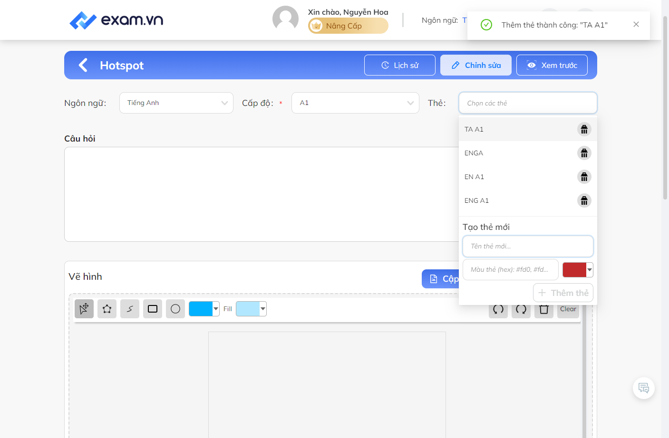Open the Lịch sử history view

[400, 65]
